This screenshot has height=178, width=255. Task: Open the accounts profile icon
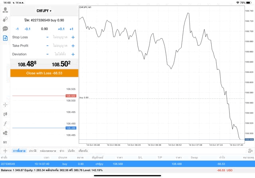5,10
